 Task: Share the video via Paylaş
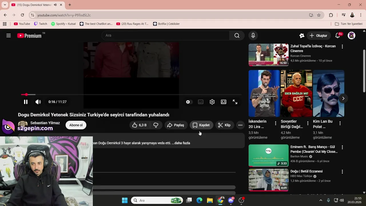(x=176, y=125)
